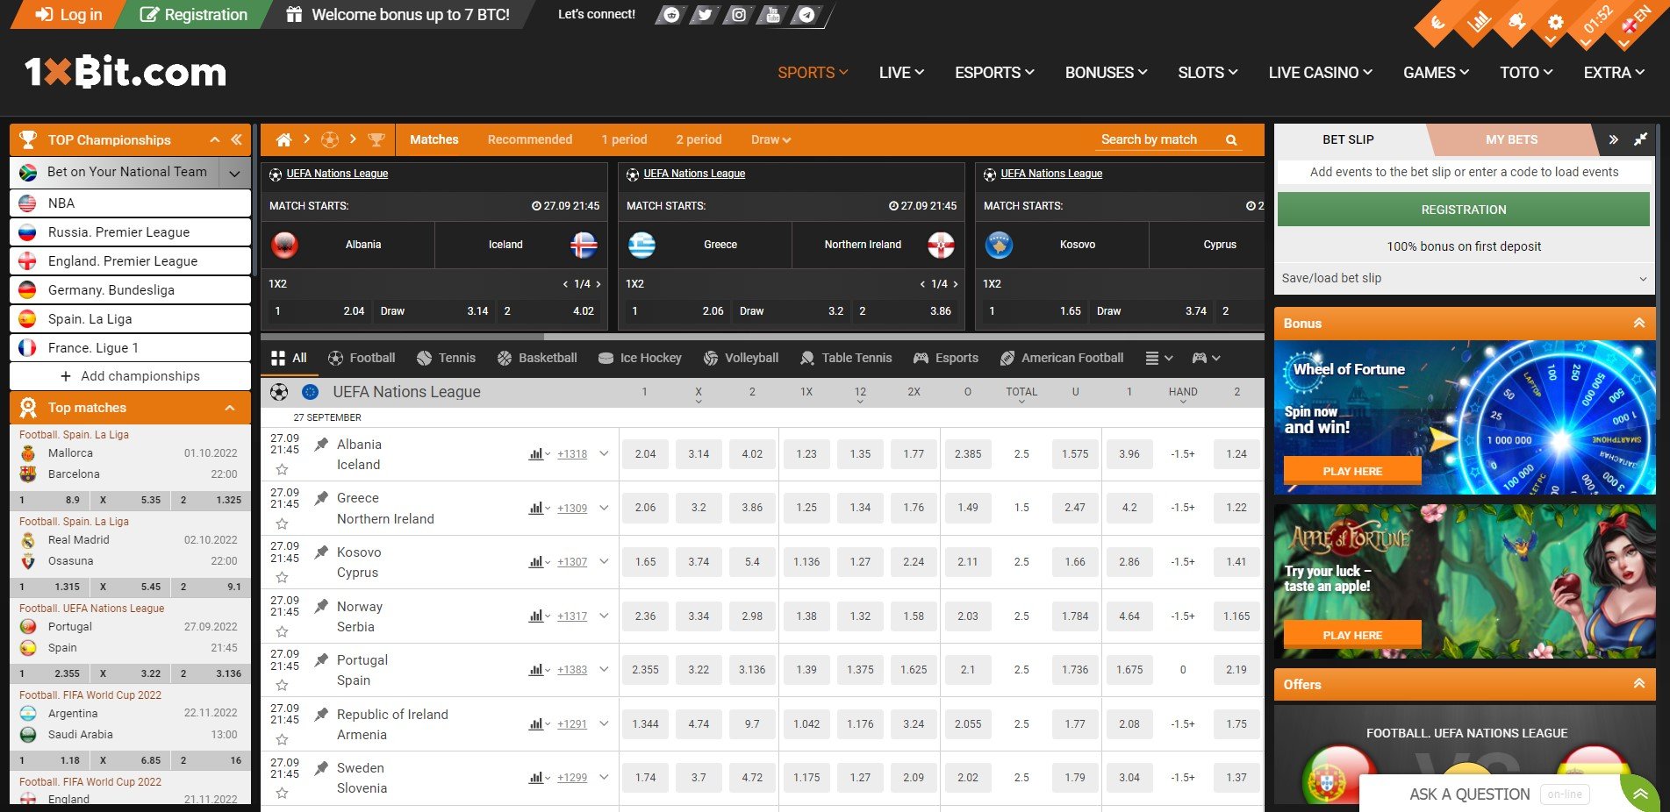Filter sports list by Ice Hockey
Screen dimensions: 1670x812
pyautogui.click(x=640, y=358)
